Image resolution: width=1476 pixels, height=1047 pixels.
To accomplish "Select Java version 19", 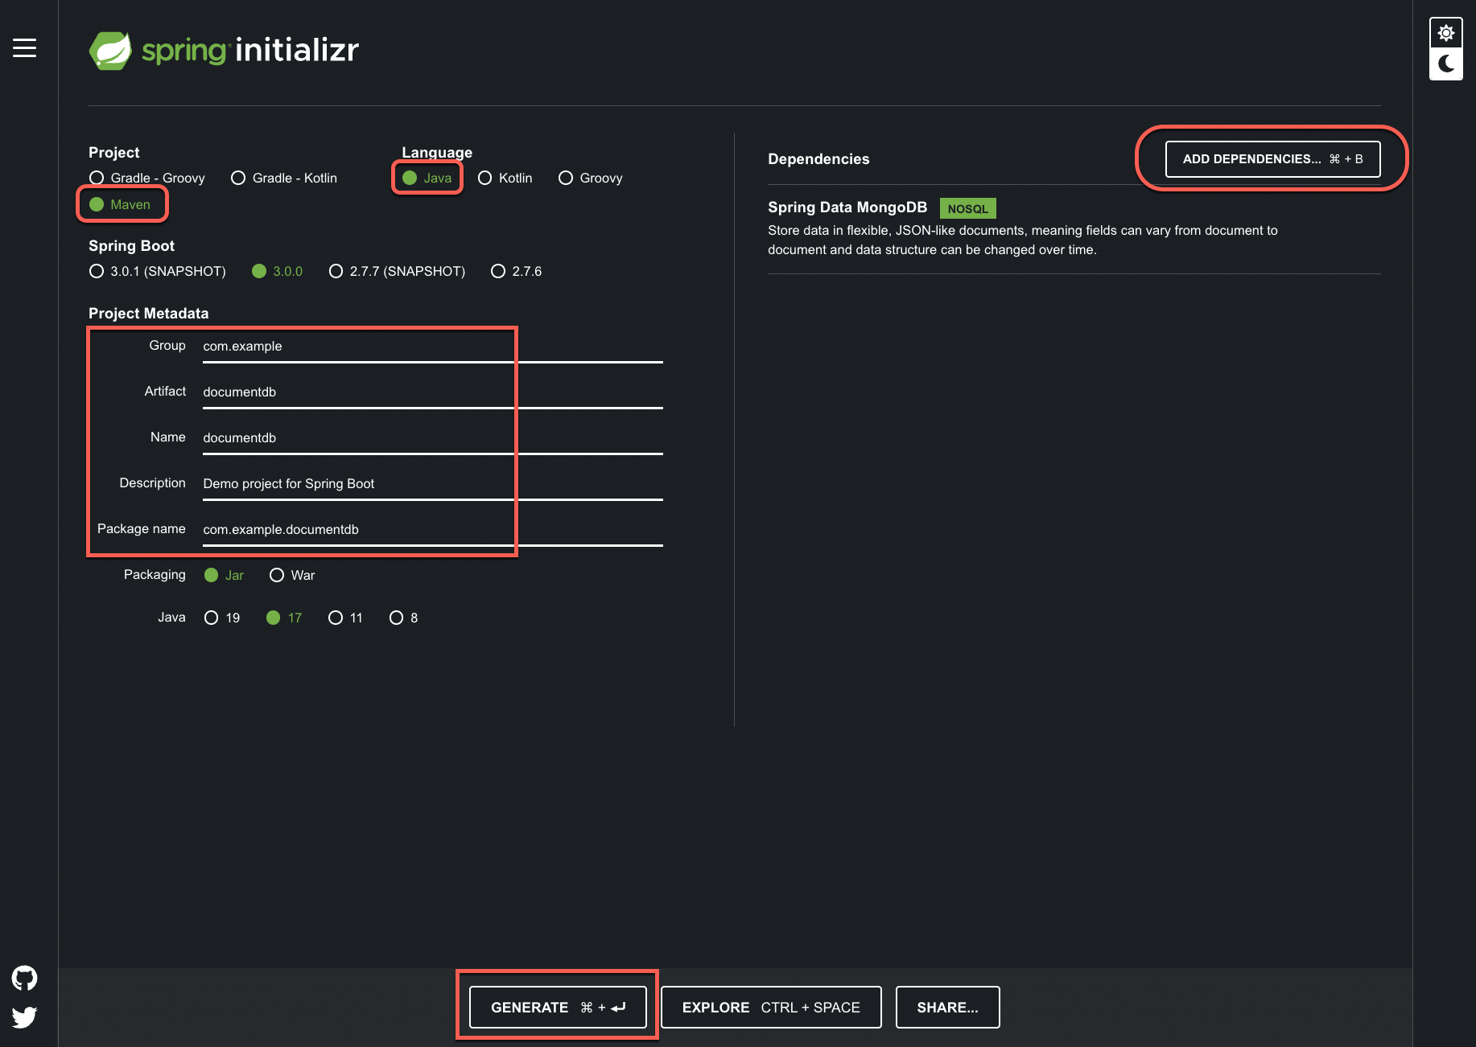I will (222, 618).
